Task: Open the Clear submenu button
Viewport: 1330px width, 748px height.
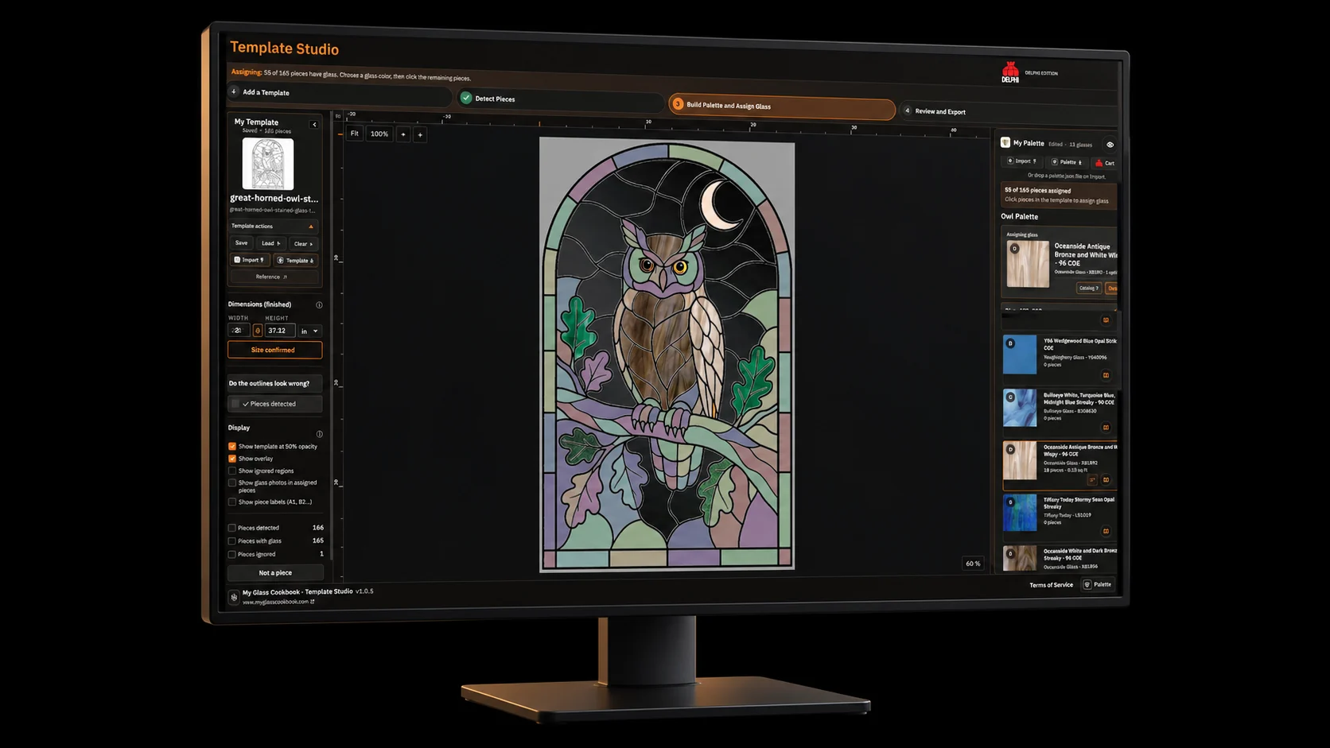Action: [x=303, y=244]
